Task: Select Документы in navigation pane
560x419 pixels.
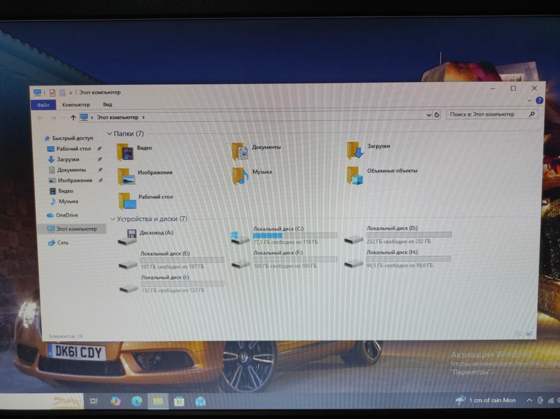Action: click(68, 170)
